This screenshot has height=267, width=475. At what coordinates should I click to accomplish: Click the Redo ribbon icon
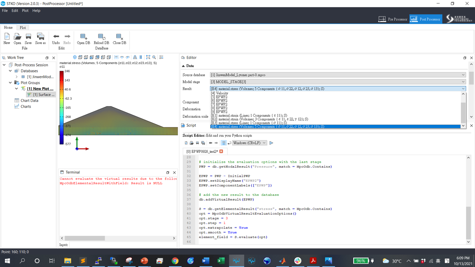[x=67, y=39]
